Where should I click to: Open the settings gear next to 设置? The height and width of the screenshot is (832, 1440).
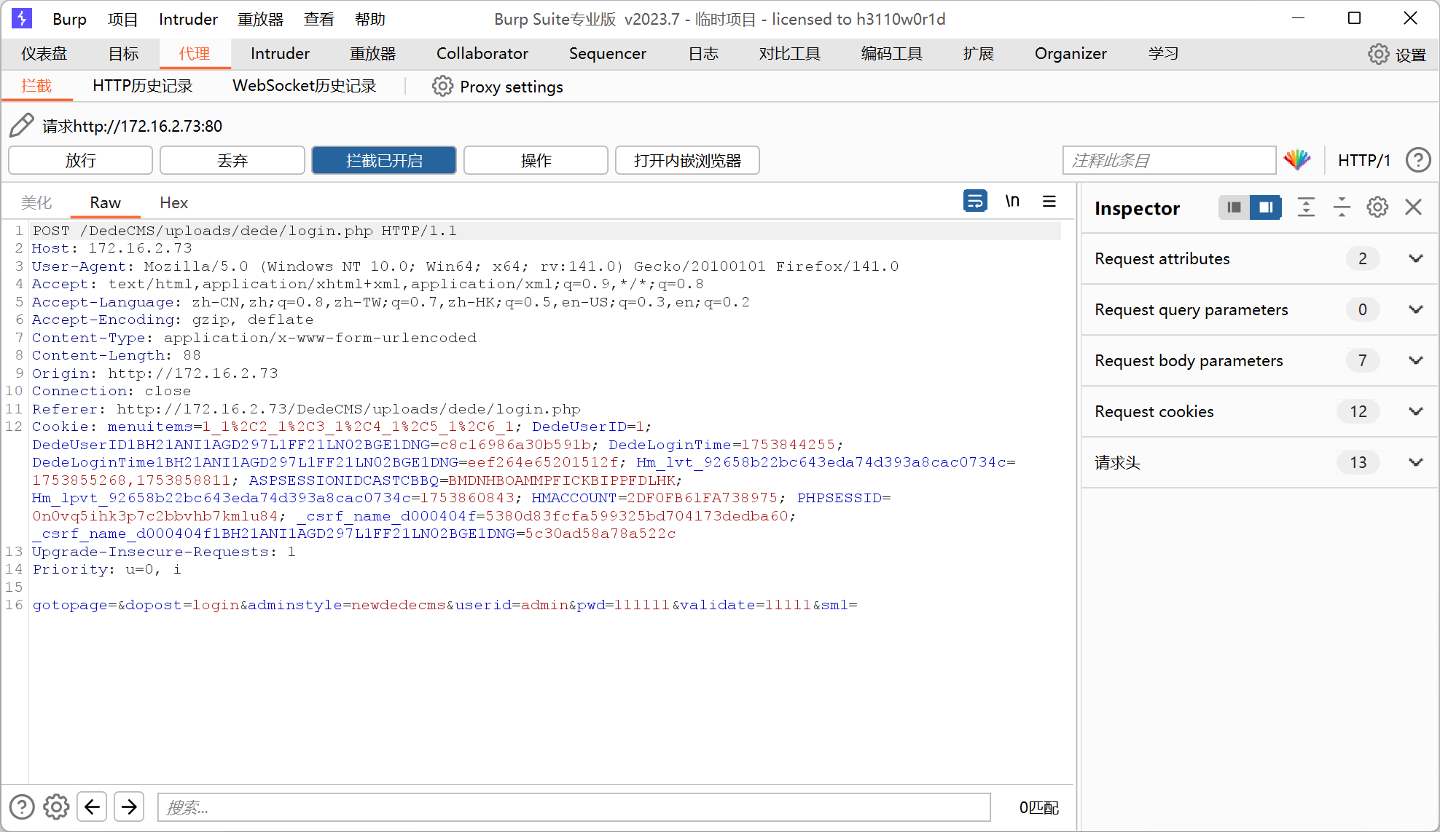1378,54
